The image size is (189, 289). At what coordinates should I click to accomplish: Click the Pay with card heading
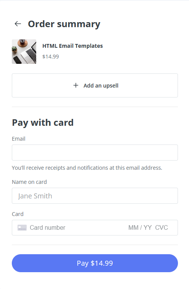click(43, 123)
